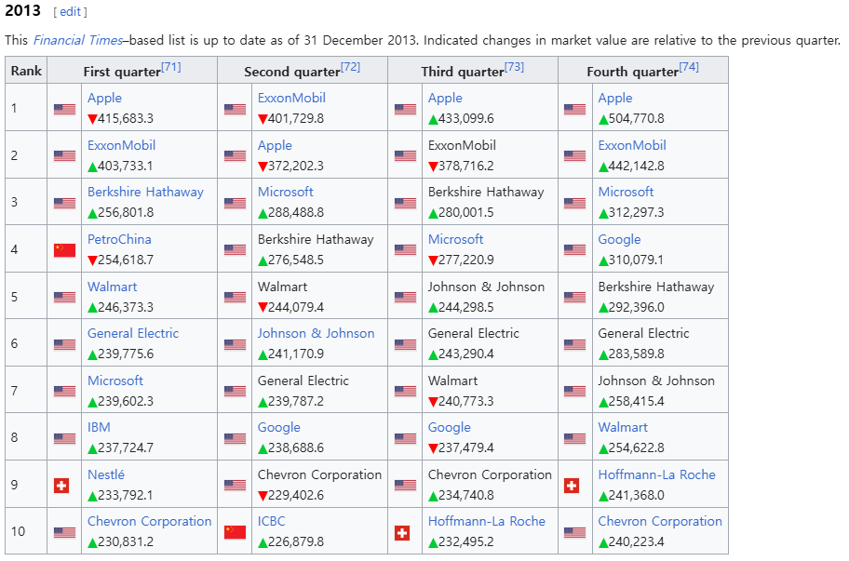Click the value 292,396.0
The width and height of the screenshot is (849, 561).
(636, 307)
